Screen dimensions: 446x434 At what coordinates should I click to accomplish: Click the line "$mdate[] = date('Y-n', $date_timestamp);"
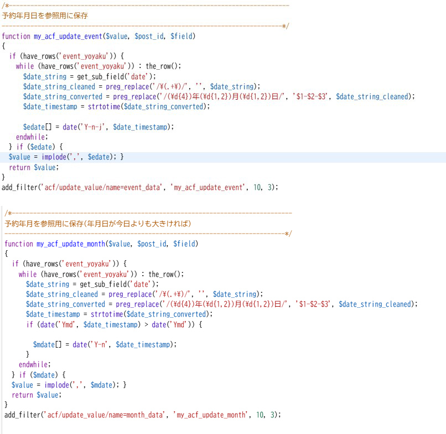click(105, 345)
